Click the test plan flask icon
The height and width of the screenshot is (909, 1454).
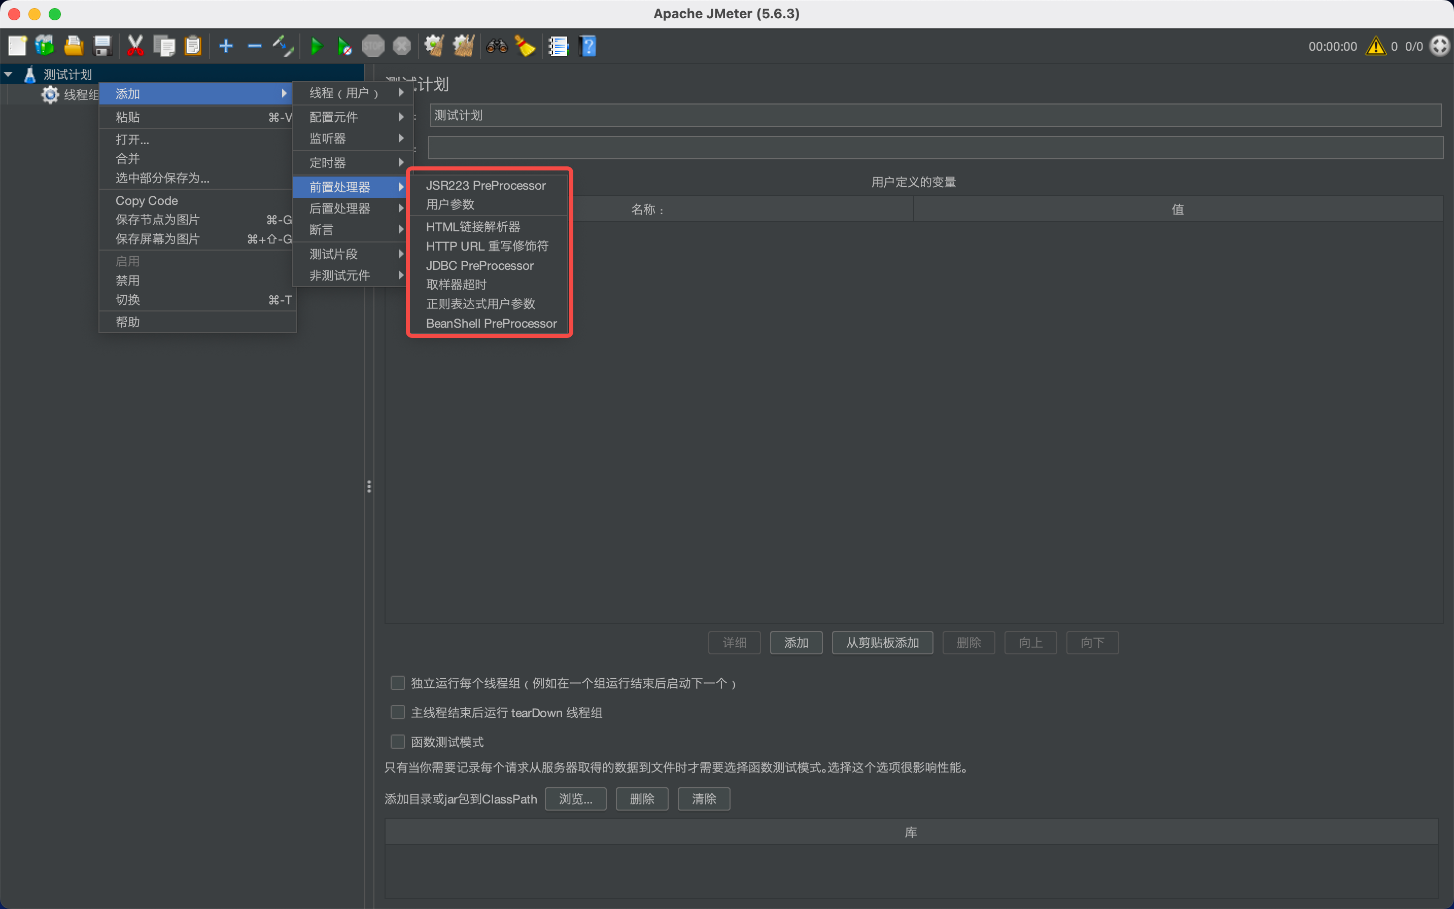point(29,75)
